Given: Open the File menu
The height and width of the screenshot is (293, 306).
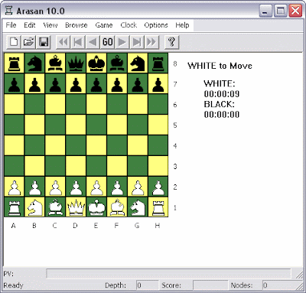Looking at the screenshot, I should 11,25.
